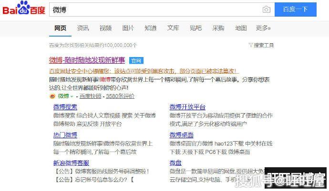
Task: Expand the 微博 source dropdown arrow
Action: pyautogui.click(x=72, y=96)
